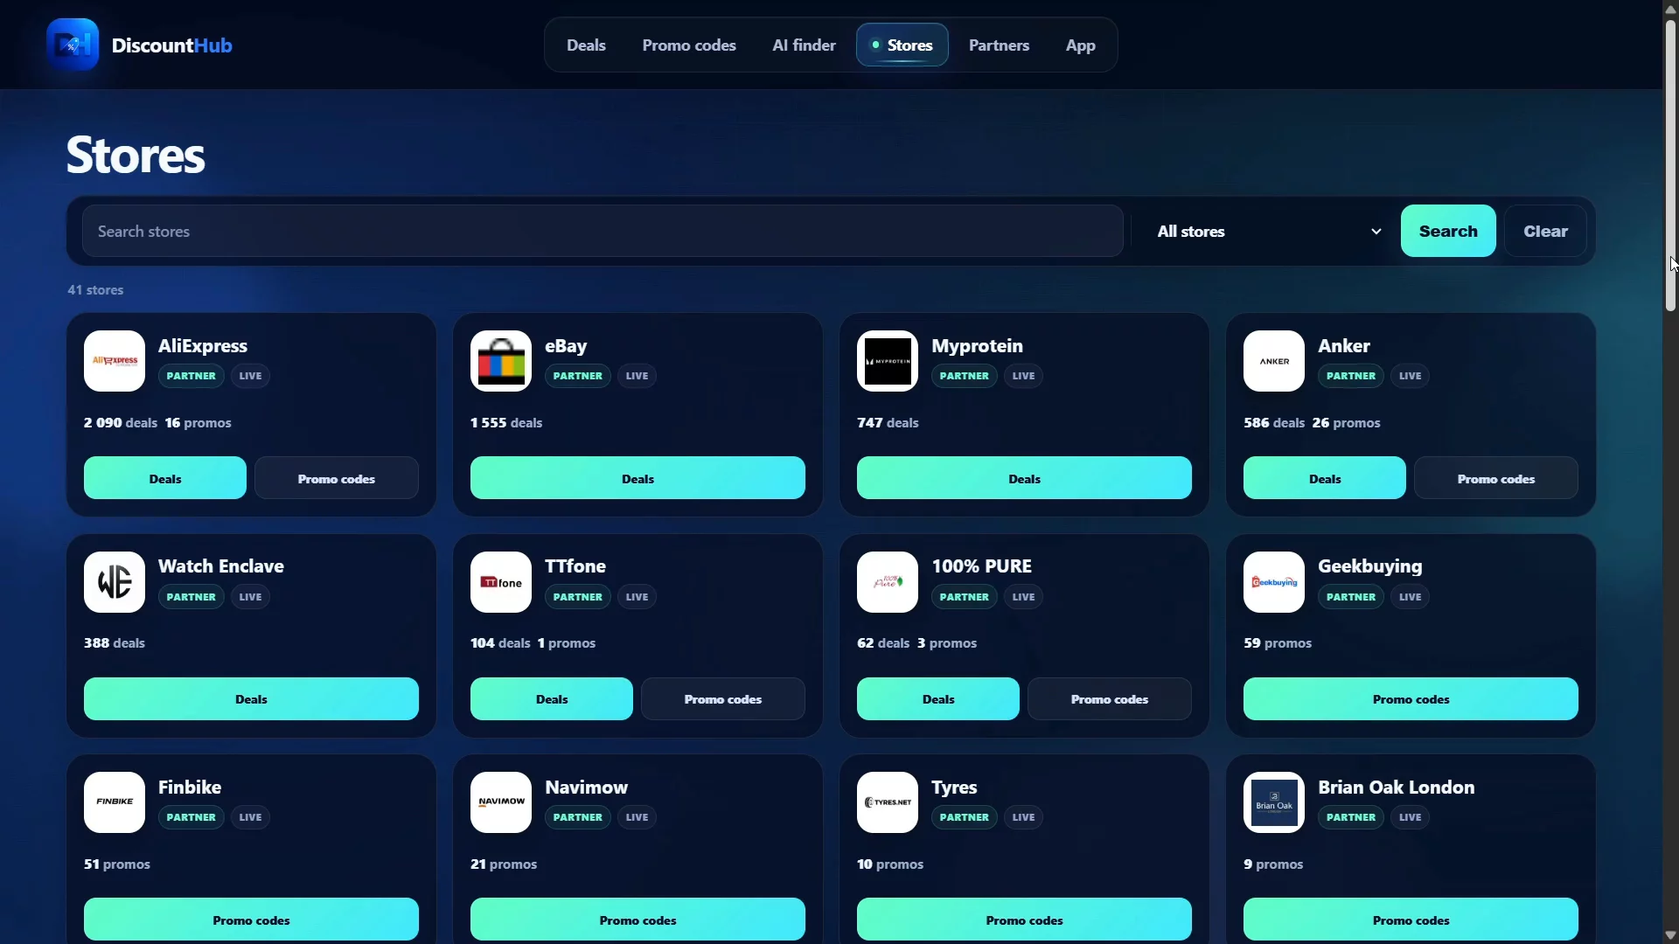The height and width of the screenshot is (944, 1679).
Task: Open the AliExpress store logo
Action: coord(115,361)
